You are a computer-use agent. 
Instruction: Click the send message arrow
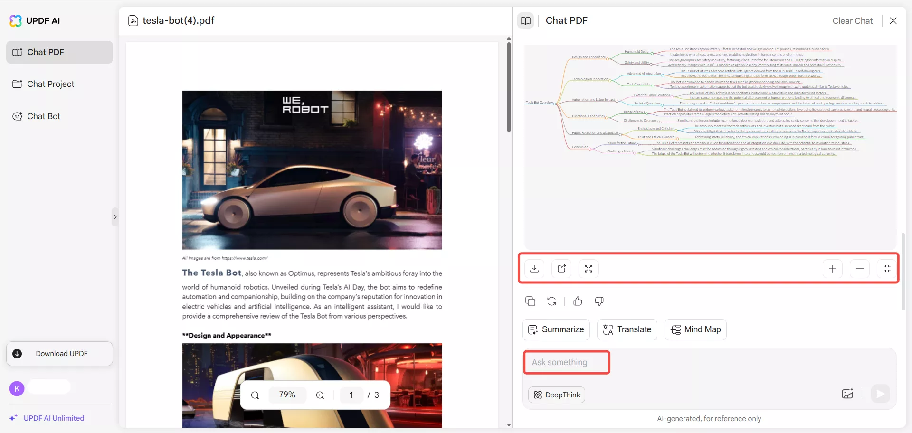click(x=880, y=394)
